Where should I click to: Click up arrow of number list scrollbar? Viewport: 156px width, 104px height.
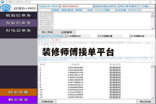pyautogui.click(x=153, y=14)
